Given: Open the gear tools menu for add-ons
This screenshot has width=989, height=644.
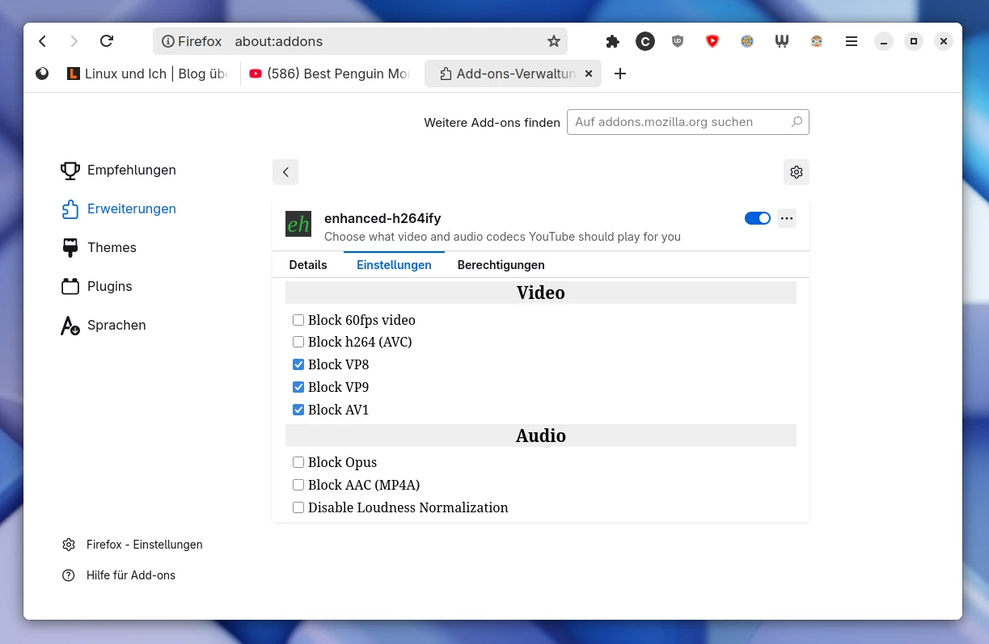Looking at the screenshot, I should [796, 172].
